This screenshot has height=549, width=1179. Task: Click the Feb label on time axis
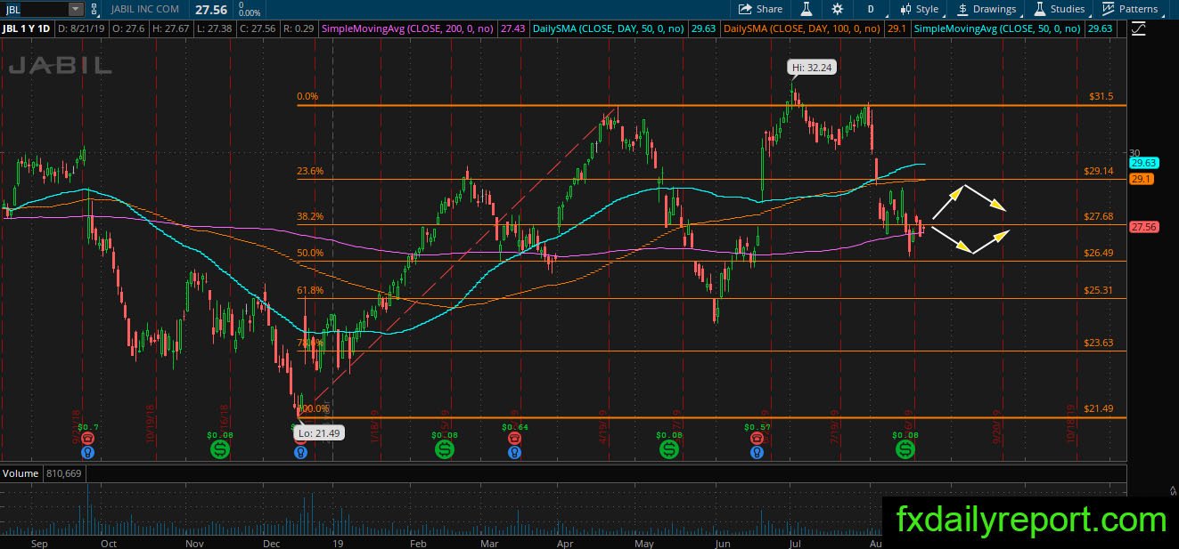click(416, 542)
